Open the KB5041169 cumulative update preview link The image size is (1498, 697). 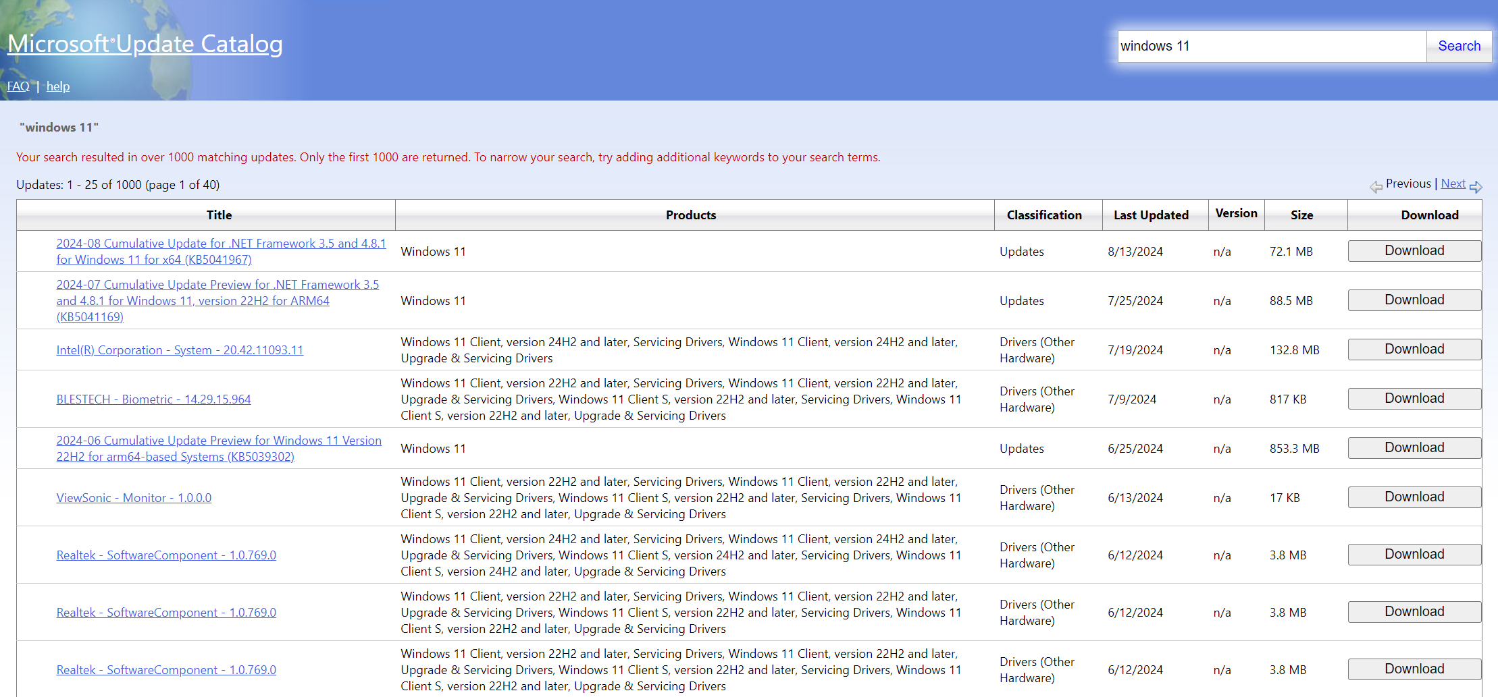[x=217, y=301]
